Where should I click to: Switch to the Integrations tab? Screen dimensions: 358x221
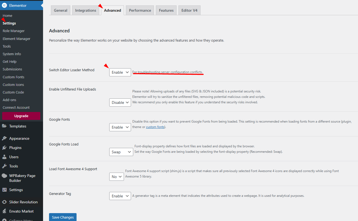[86, 10]
